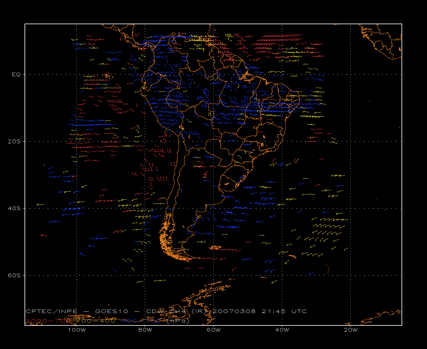Click the (hPa) unit label
Image resolution: width=427 pixels, height=349 pixels.
178,321
